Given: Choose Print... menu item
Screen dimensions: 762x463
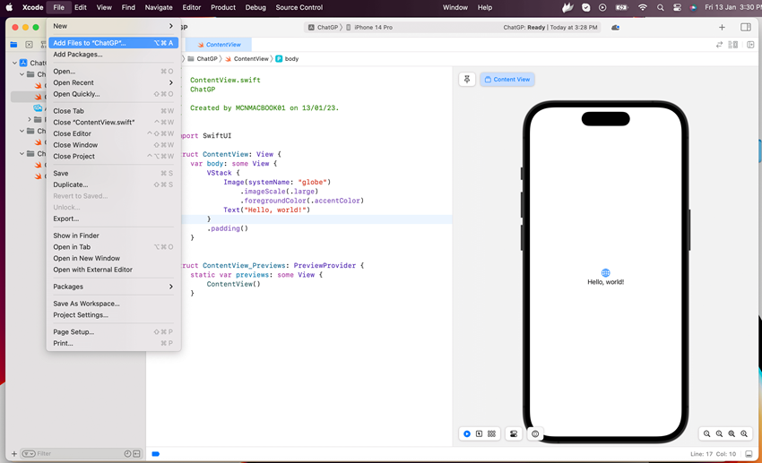Looking at the screenshot, I should (x=113, y=343).
